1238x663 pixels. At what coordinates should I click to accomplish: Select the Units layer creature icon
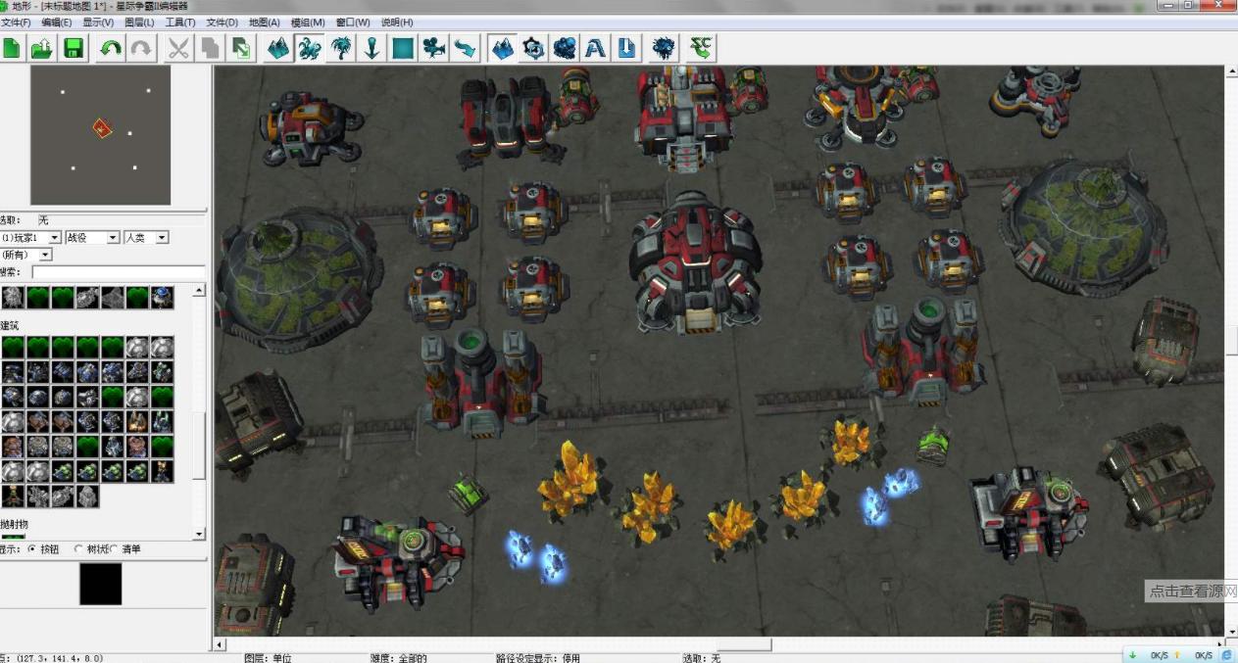tap(310, 47)
